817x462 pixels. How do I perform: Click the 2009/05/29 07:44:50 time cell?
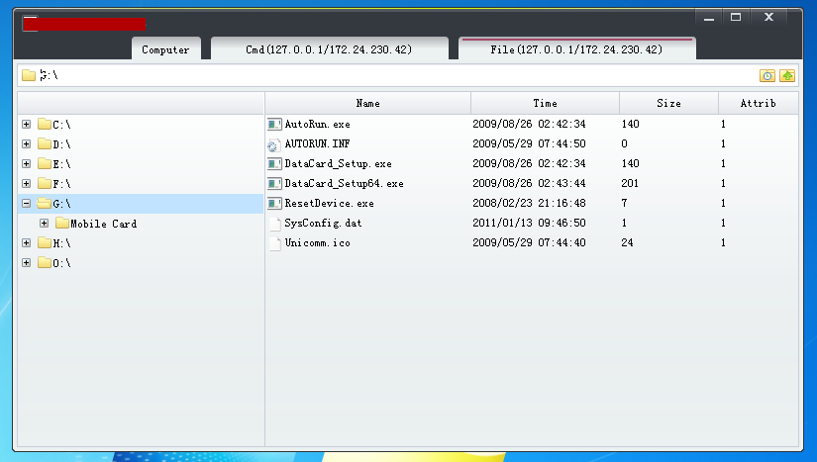click(529, 143)
